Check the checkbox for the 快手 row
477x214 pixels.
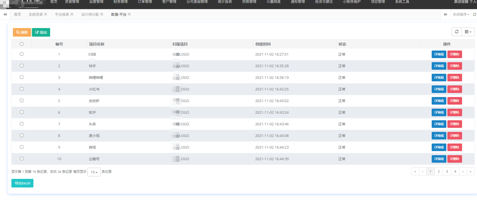point(22,66)
